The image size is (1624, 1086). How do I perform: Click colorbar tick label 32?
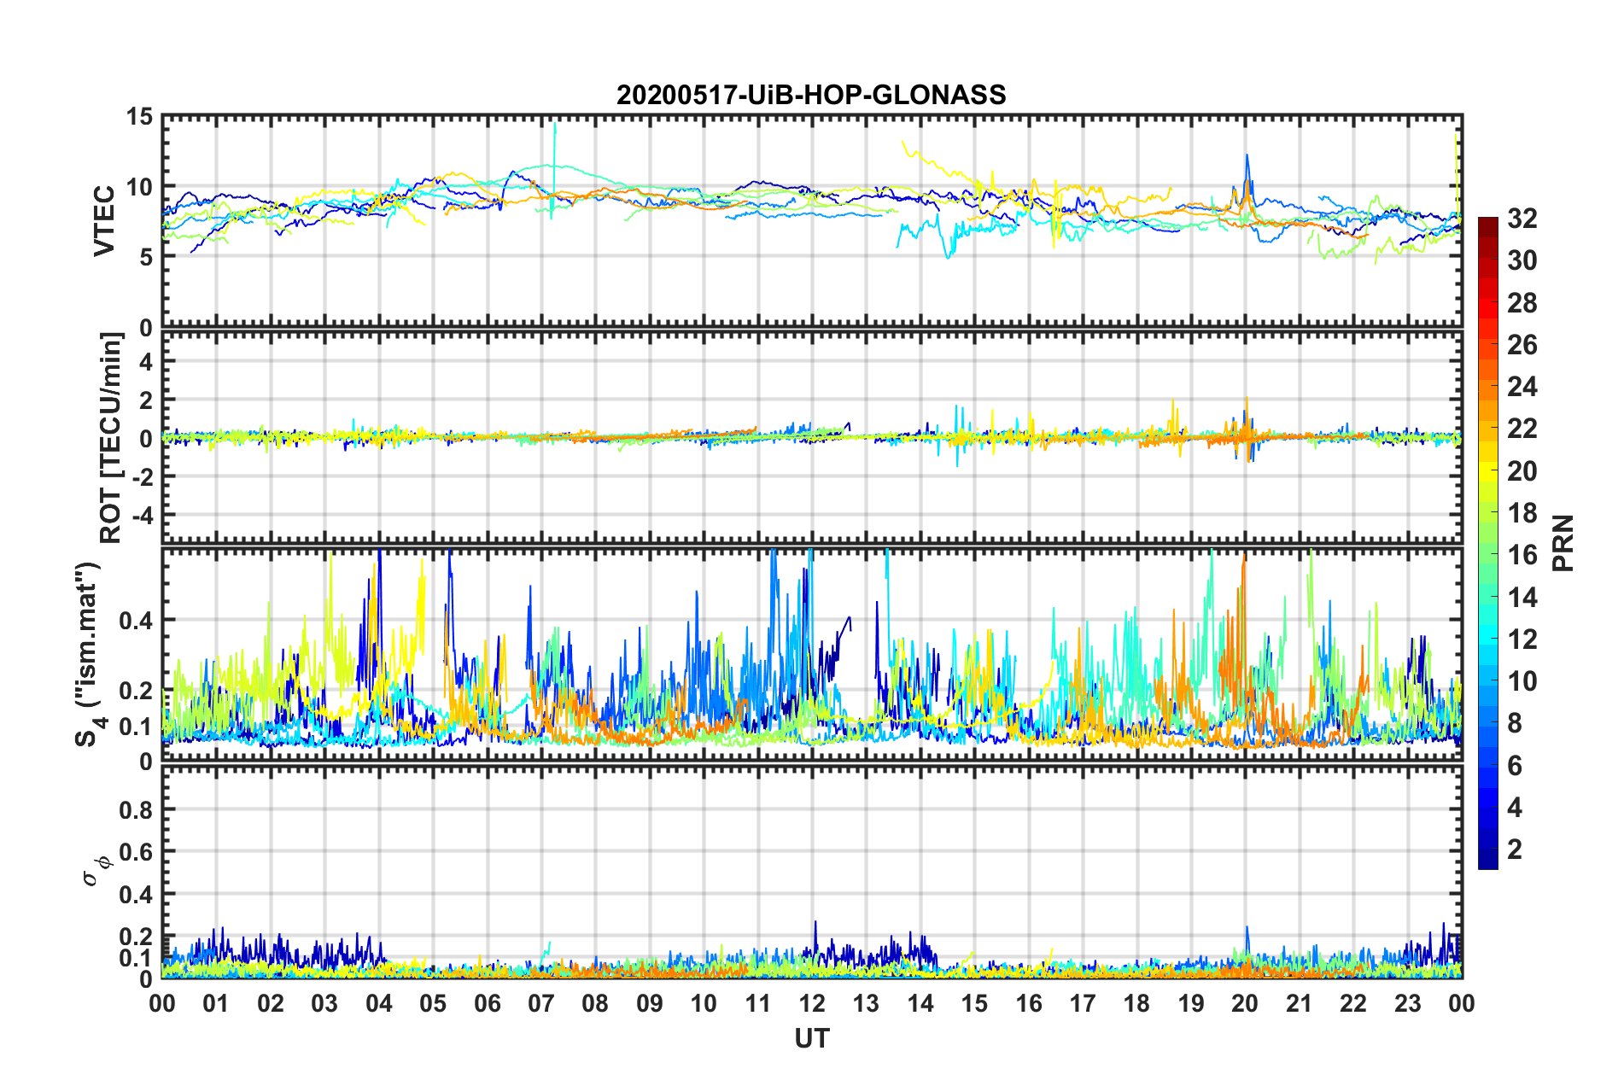coord(1522,219)
